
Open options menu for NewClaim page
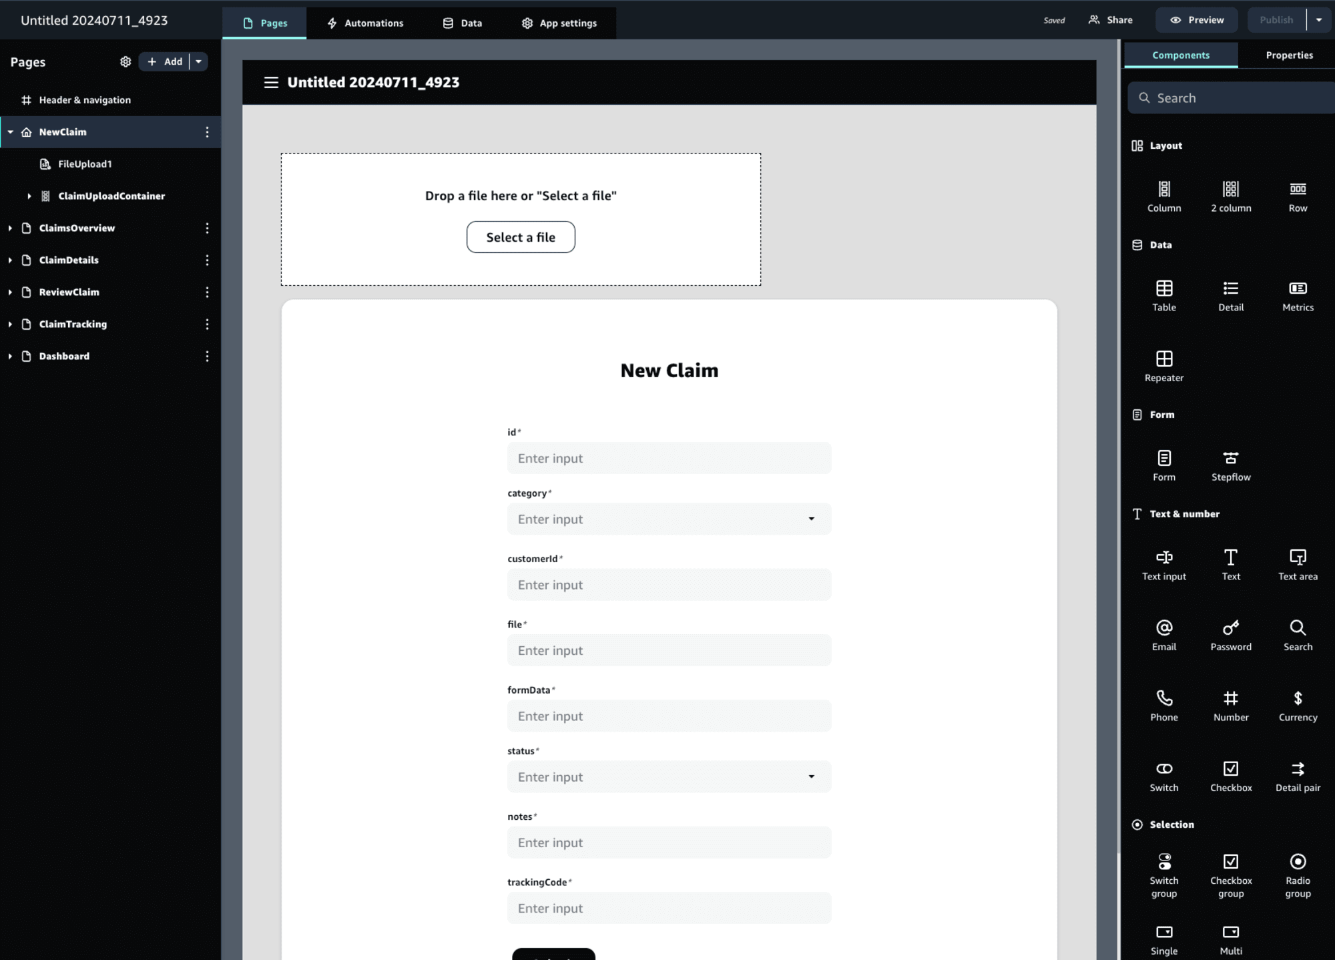(207, 132)
